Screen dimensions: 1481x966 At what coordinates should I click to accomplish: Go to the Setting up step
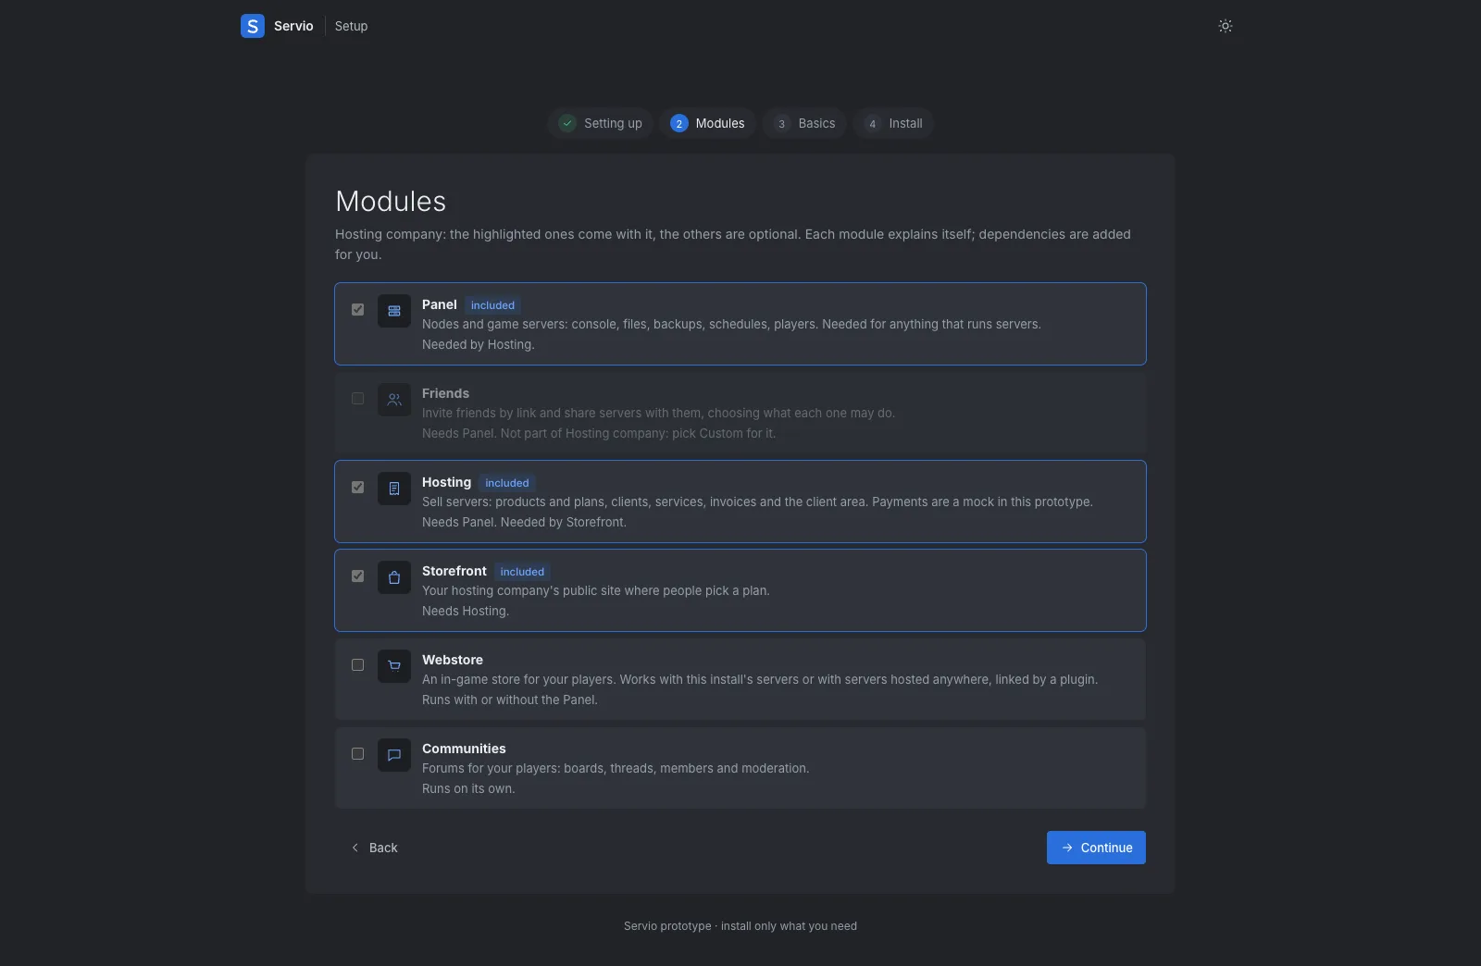(x=601, y=123)
